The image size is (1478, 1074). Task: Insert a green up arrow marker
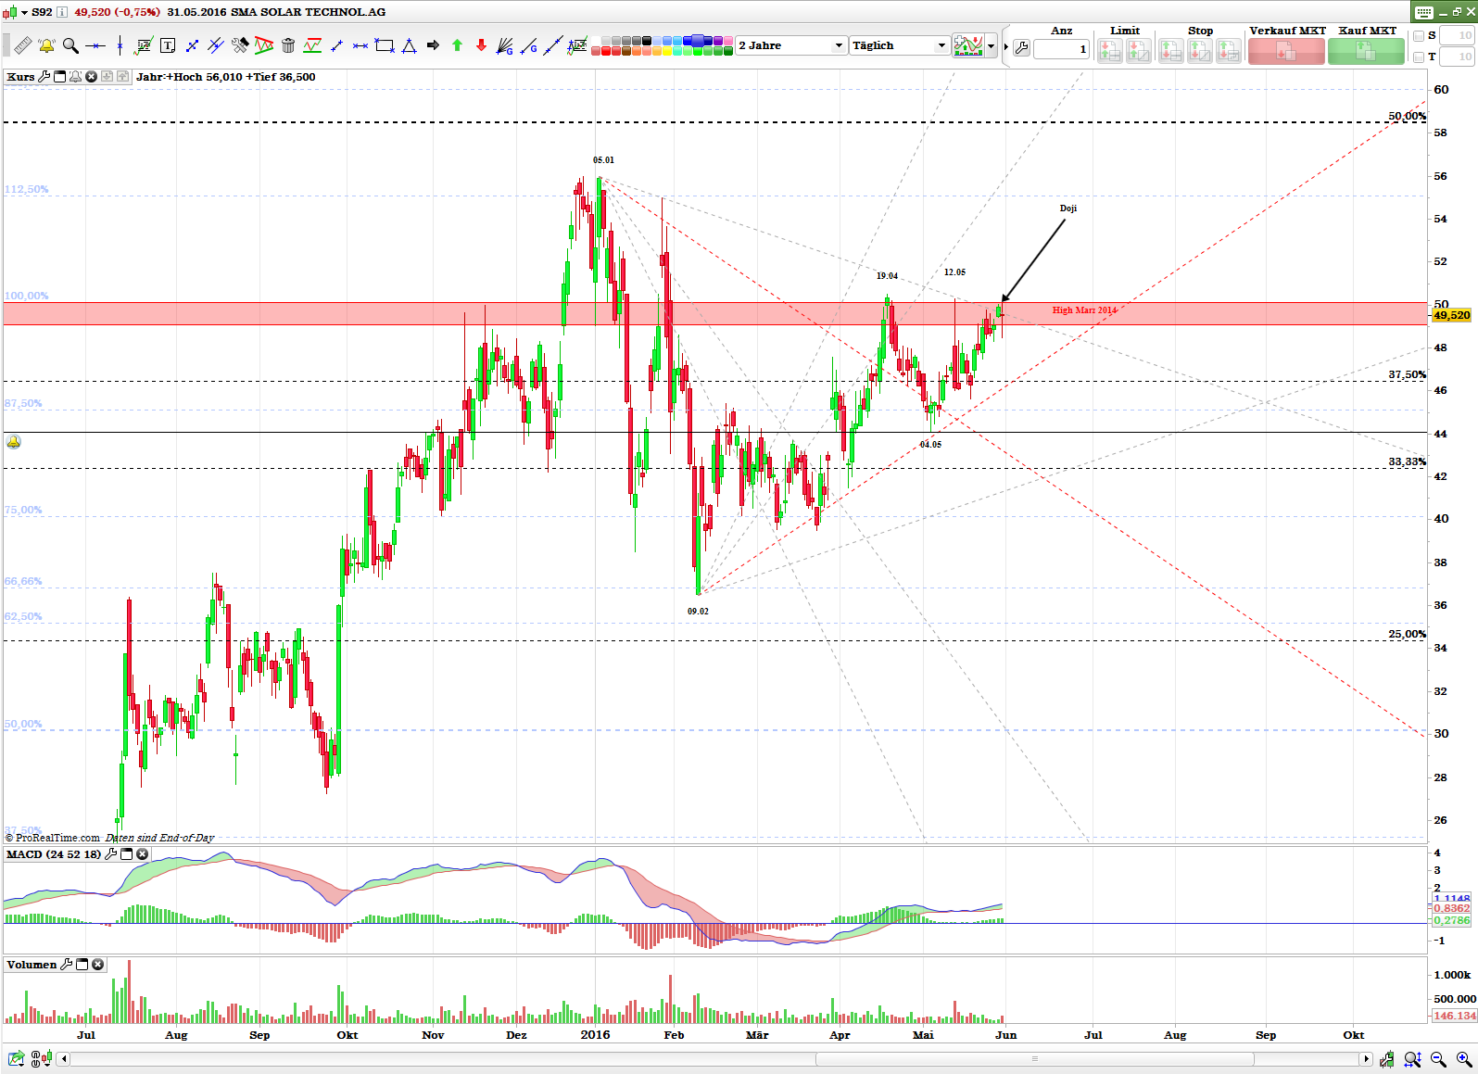point(457,45)
